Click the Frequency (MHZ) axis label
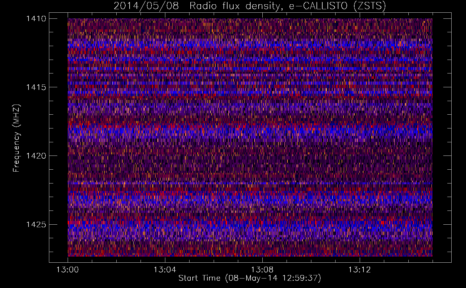 (16, 138)
